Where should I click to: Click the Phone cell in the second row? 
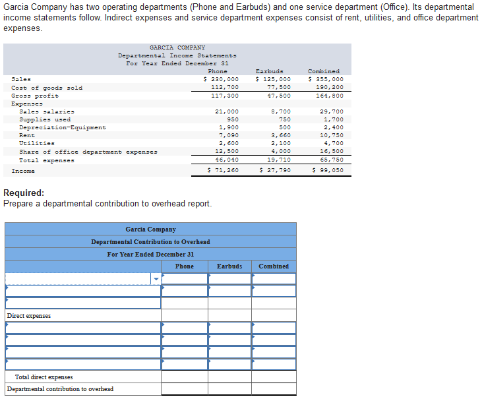click(x=185, y=291)
